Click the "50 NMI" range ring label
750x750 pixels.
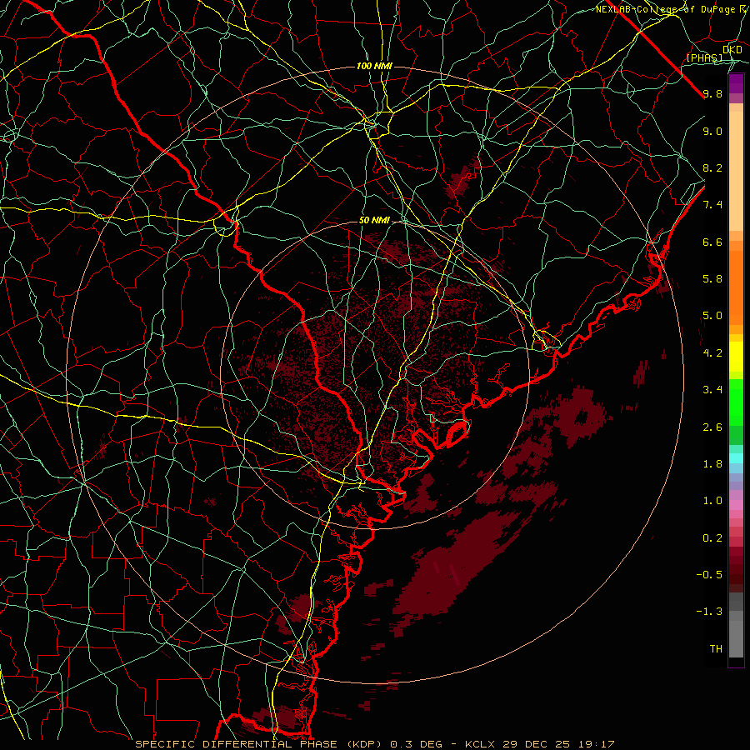[374, 221]
